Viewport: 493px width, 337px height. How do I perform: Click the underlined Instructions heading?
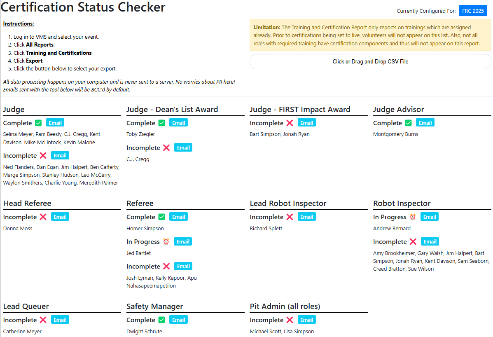point(19,23)
